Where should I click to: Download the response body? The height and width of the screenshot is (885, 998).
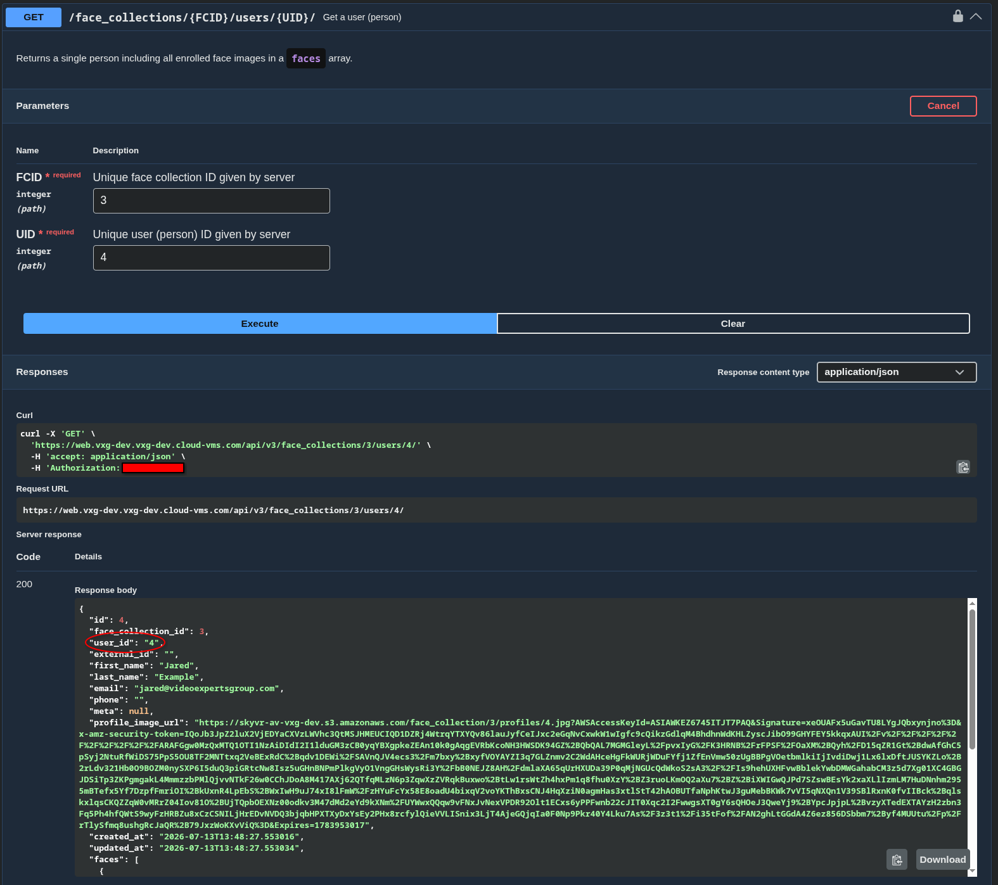[x=942, y=860]
